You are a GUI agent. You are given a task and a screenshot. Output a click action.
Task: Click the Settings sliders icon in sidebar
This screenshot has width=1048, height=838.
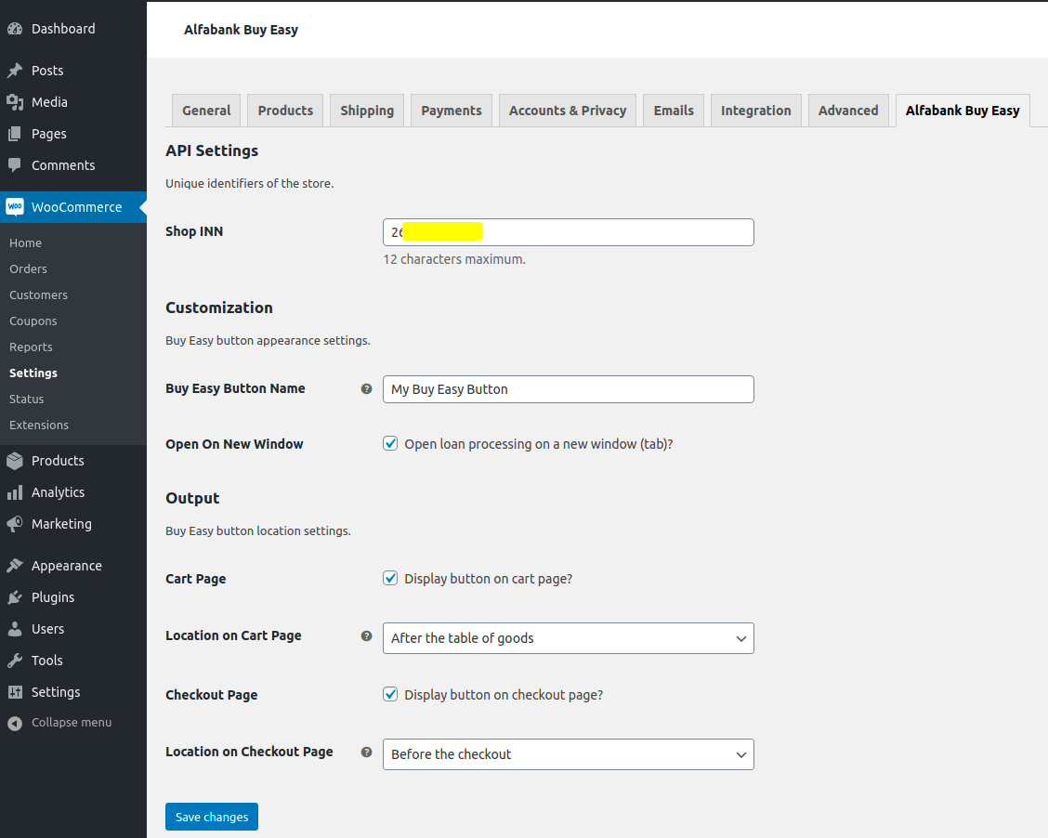[15, 692]
